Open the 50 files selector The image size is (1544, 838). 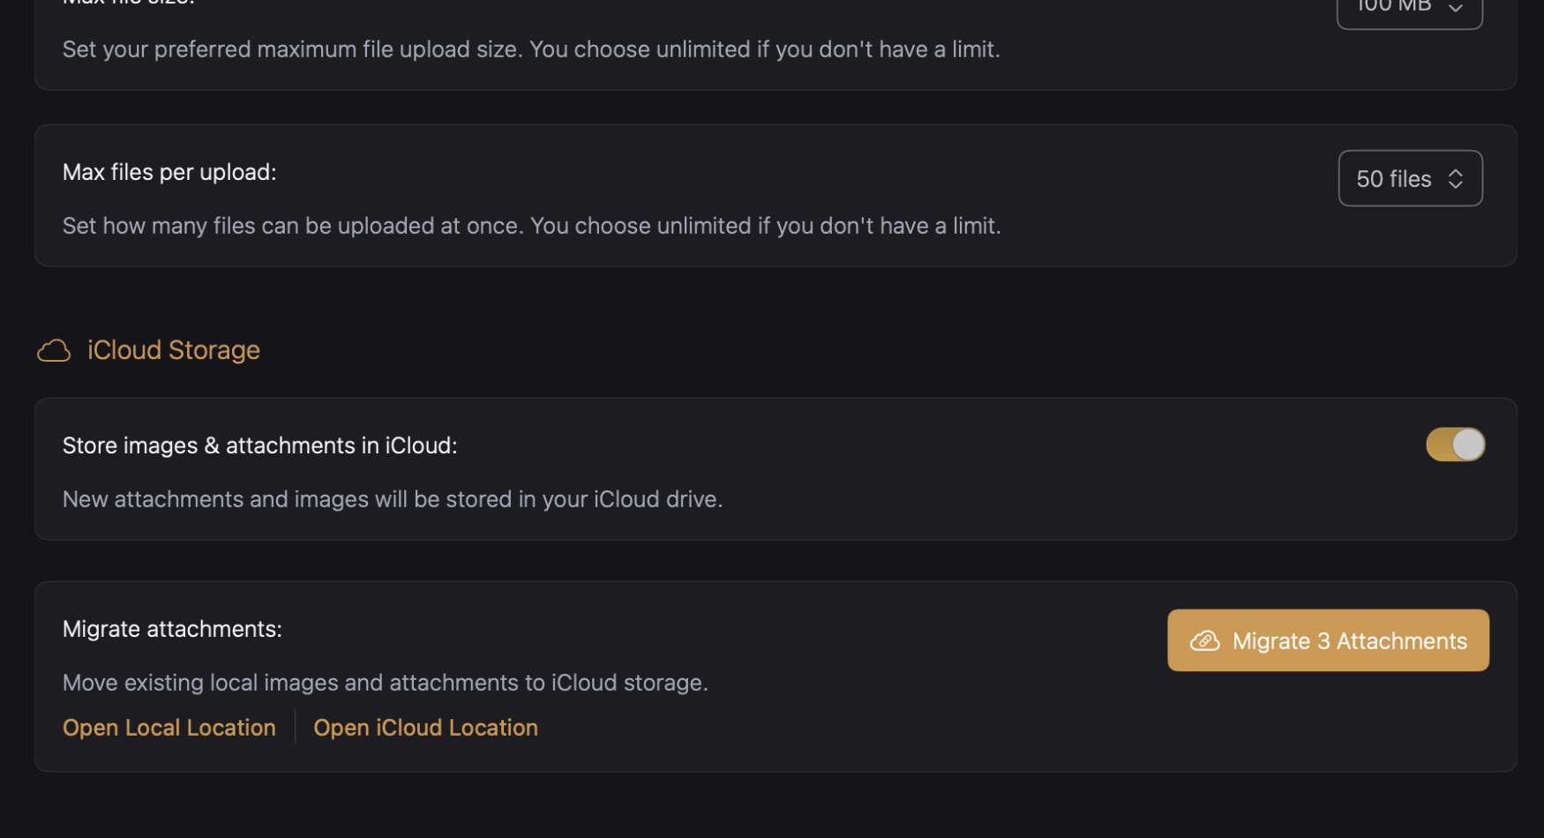click(1410, 178)
